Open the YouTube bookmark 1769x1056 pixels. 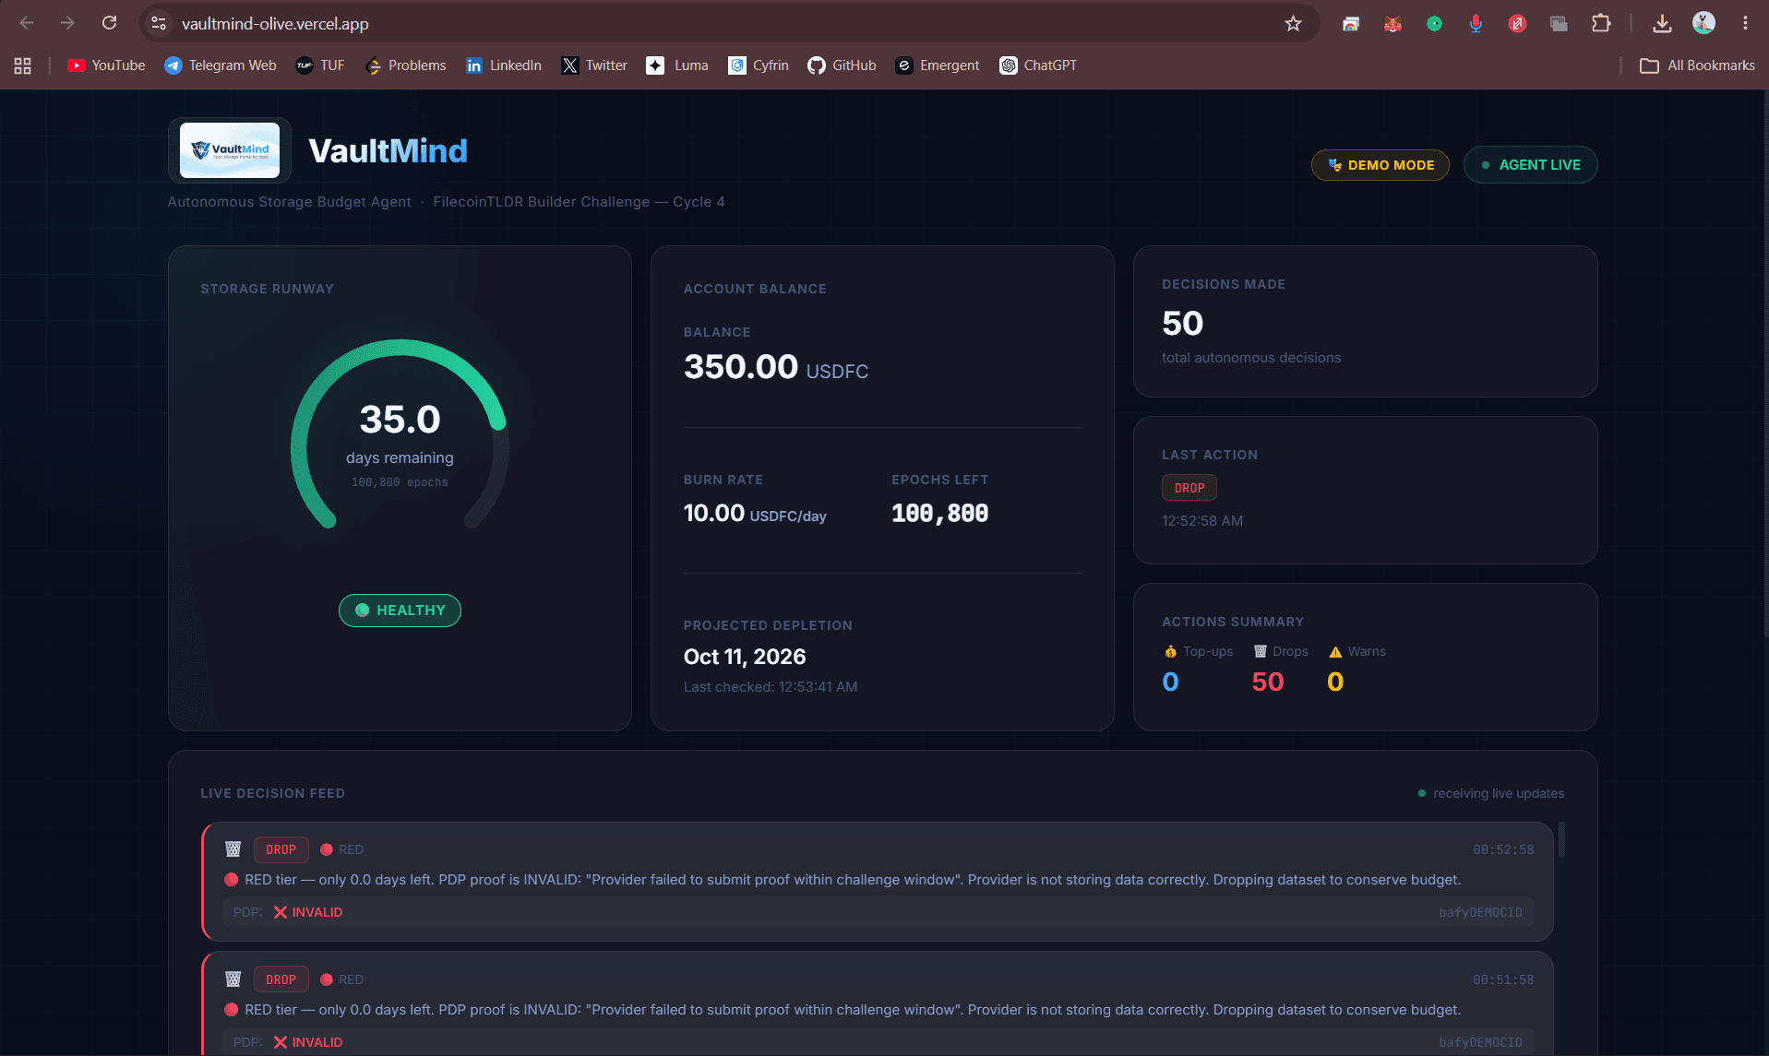106,65
